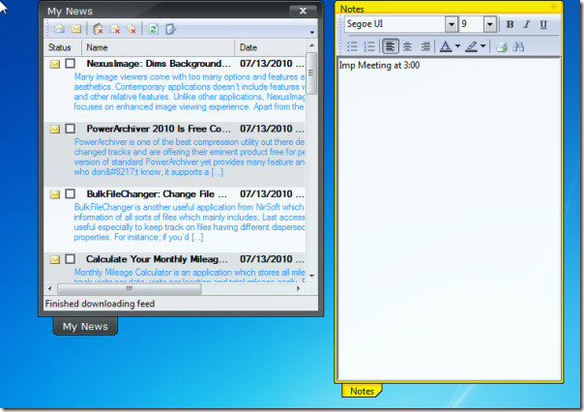Print the note using the printer icon
Image resolution: width=584 pixels, height=412 pixels.
502,46
